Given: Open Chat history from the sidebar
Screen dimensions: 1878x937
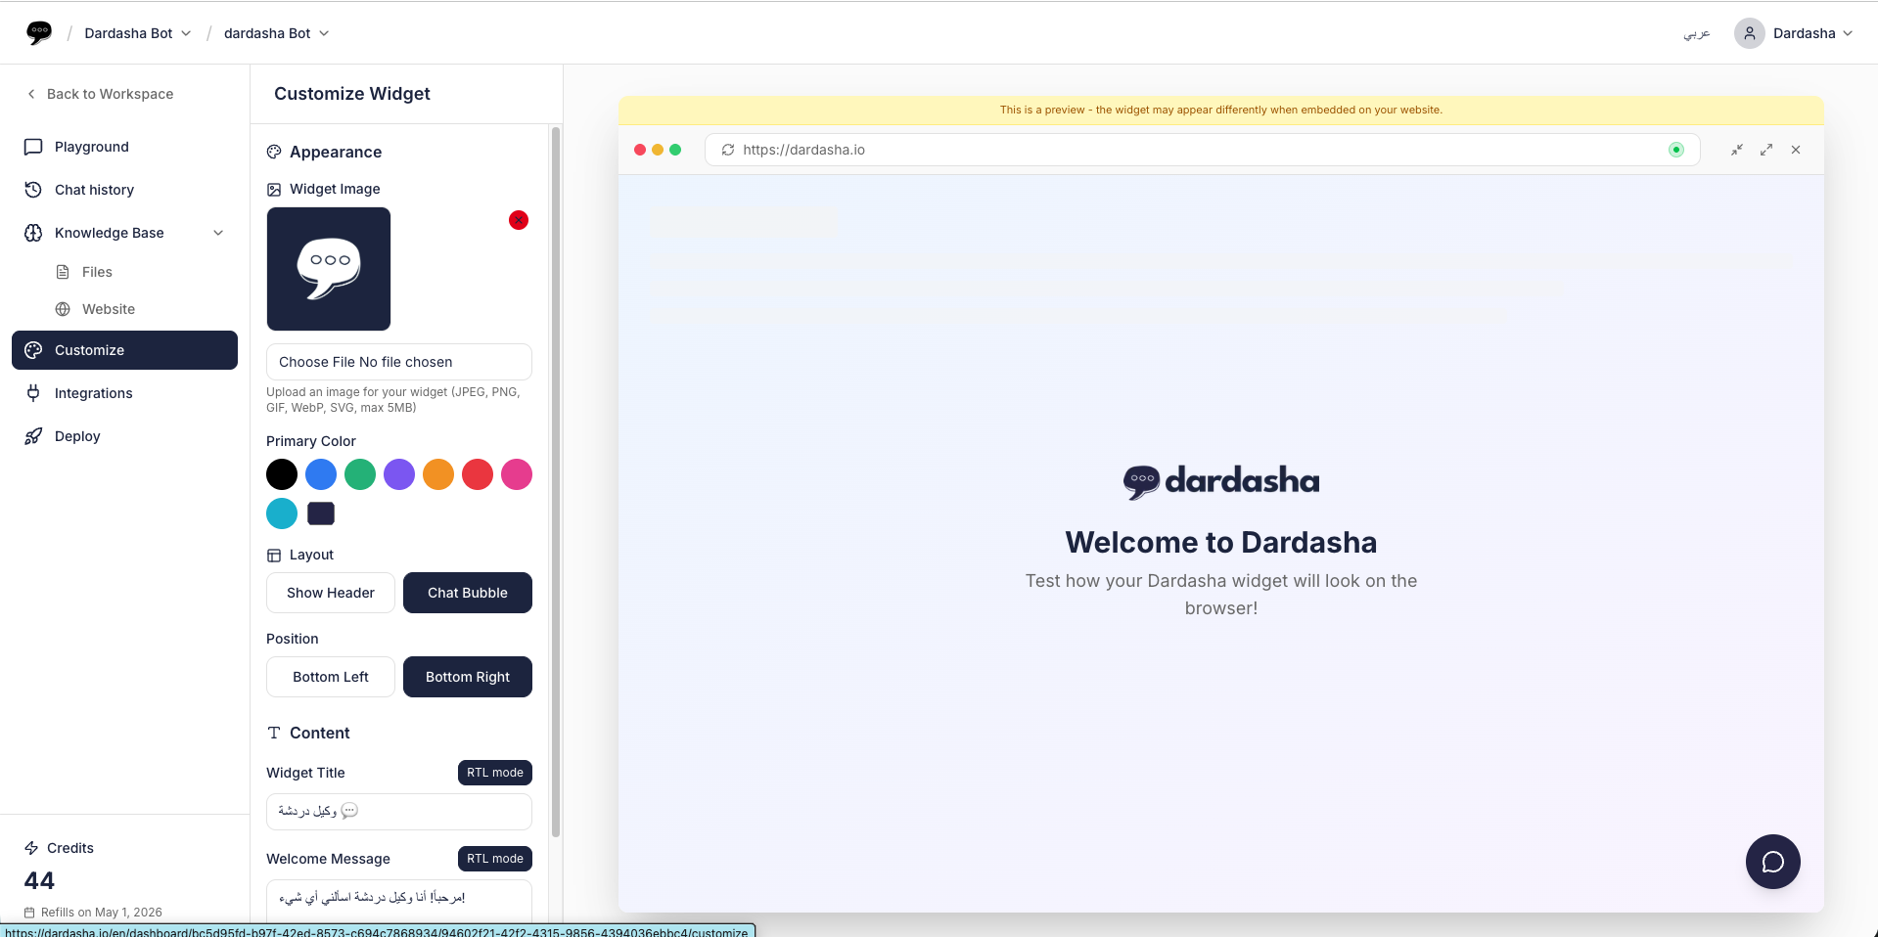Looking at the screenshot, I should (x=94, y=189).
